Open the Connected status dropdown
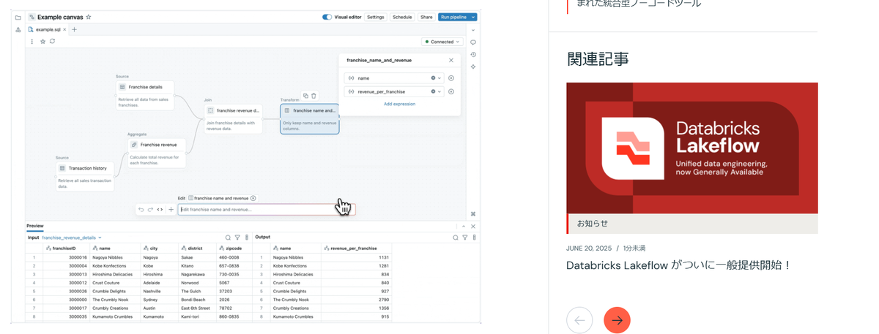The image size is (879, 334). click(x=442, y=42)
